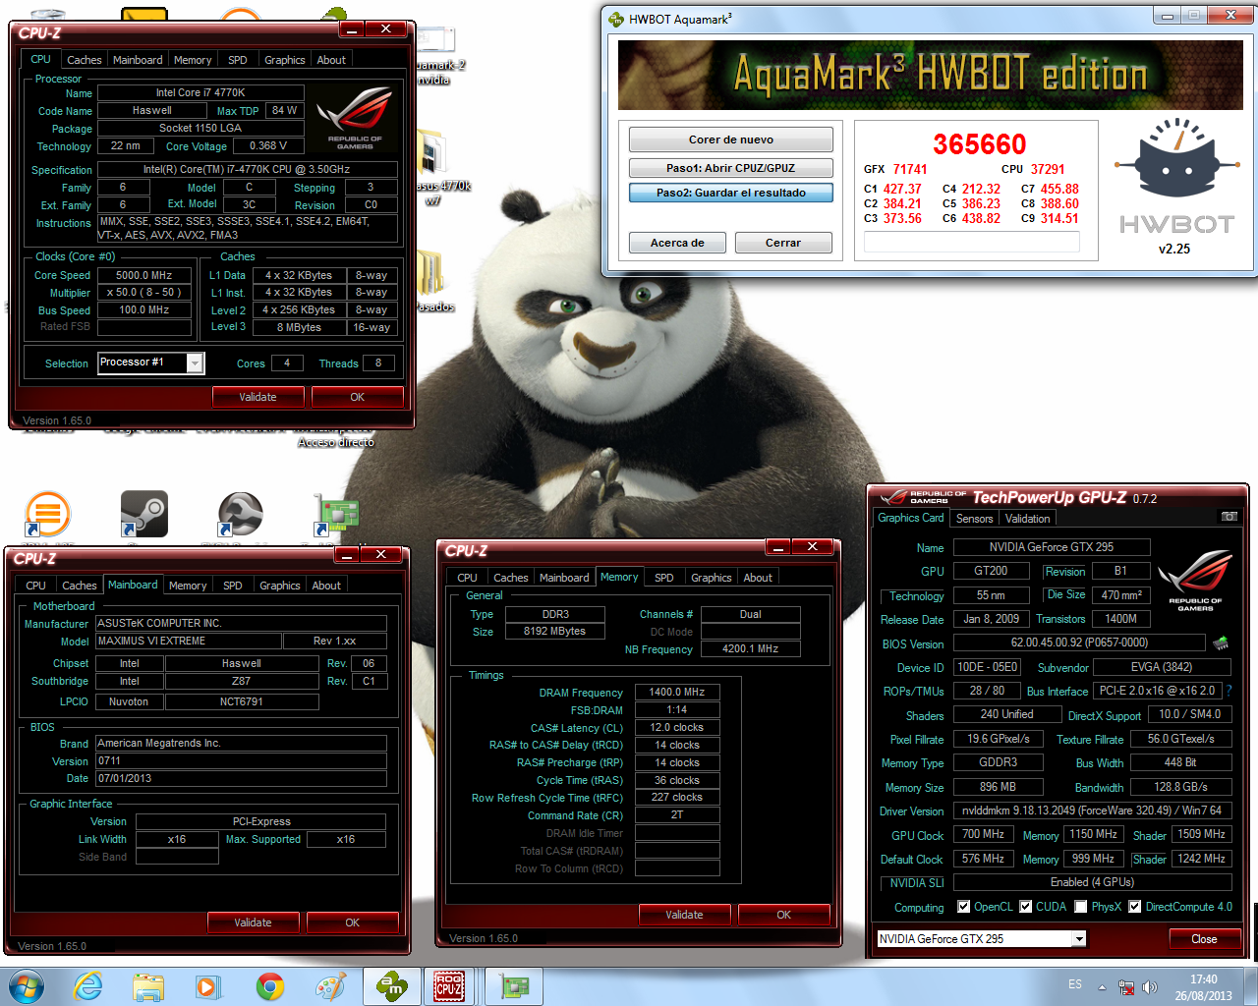The width and height of the screenshot is (1258, 1006).
Task: Show hidden system tray icons
Action: tap(1102, 987)
